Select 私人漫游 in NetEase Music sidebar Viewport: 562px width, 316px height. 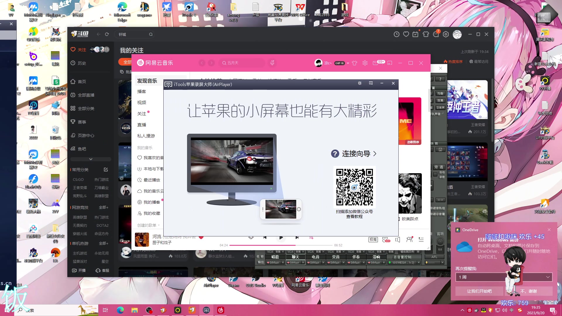[146, 136]
